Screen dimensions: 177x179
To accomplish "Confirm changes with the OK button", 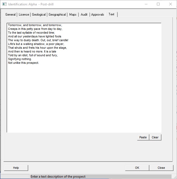I will (137, 168).
